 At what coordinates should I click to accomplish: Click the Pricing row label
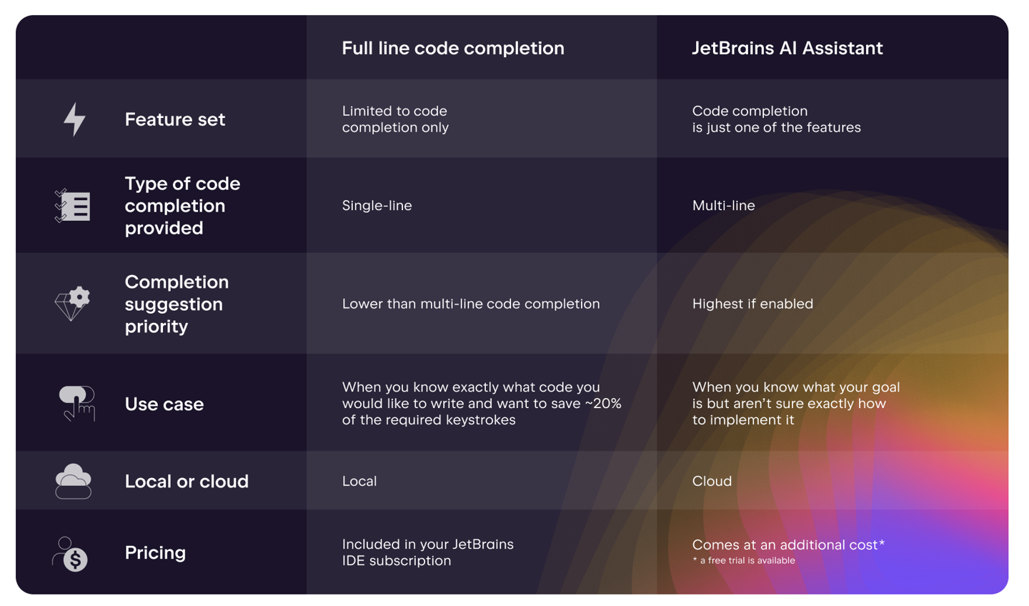pyautogui.click(x=155, y=552)
